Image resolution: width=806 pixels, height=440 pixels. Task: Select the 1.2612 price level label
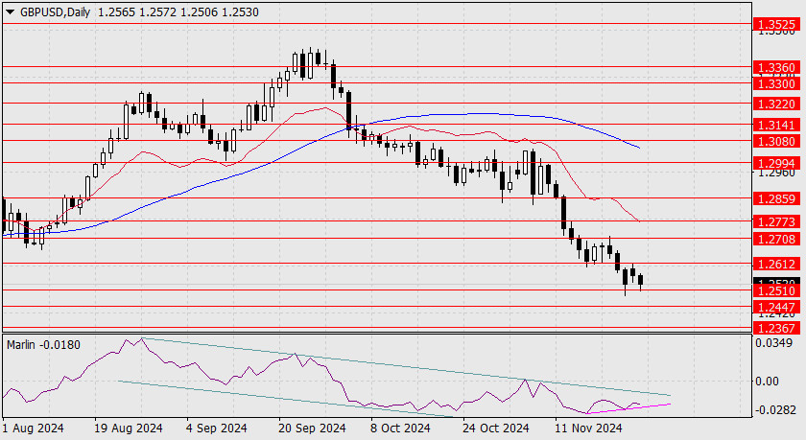coord(776,264)
